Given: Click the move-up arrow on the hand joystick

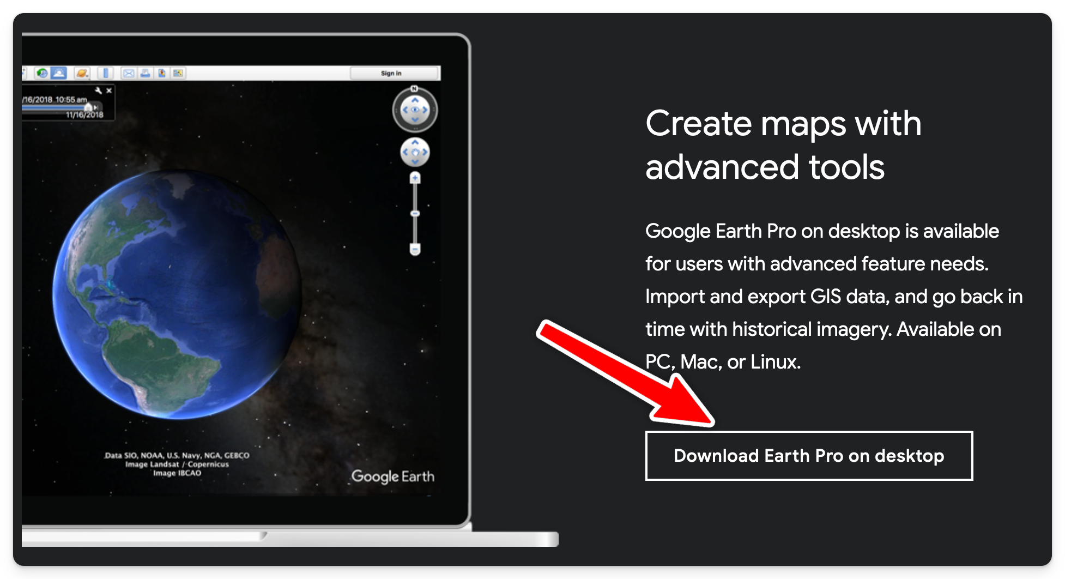Looking at the screenshot, I should pos(415,143).
